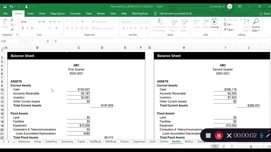This screenshot has height=152, width=271.
Task: Click the Page Layout view status bar icon
Action: (224, 147)
